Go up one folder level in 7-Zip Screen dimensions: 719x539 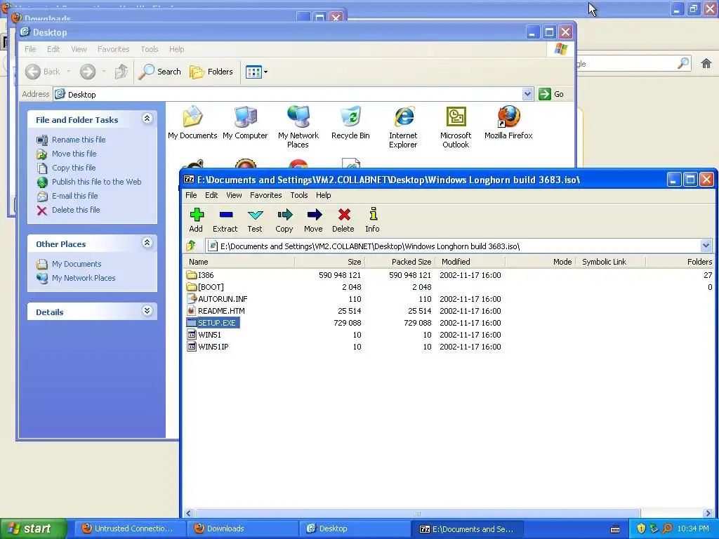(191, 246)
